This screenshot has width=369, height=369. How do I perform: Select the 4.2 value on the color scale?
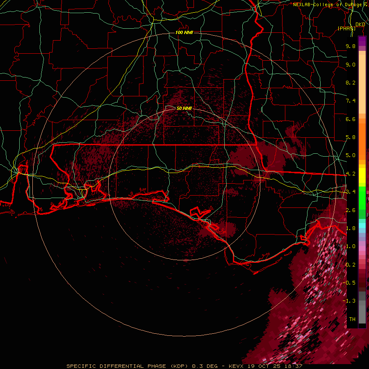[x=351, y=174]
